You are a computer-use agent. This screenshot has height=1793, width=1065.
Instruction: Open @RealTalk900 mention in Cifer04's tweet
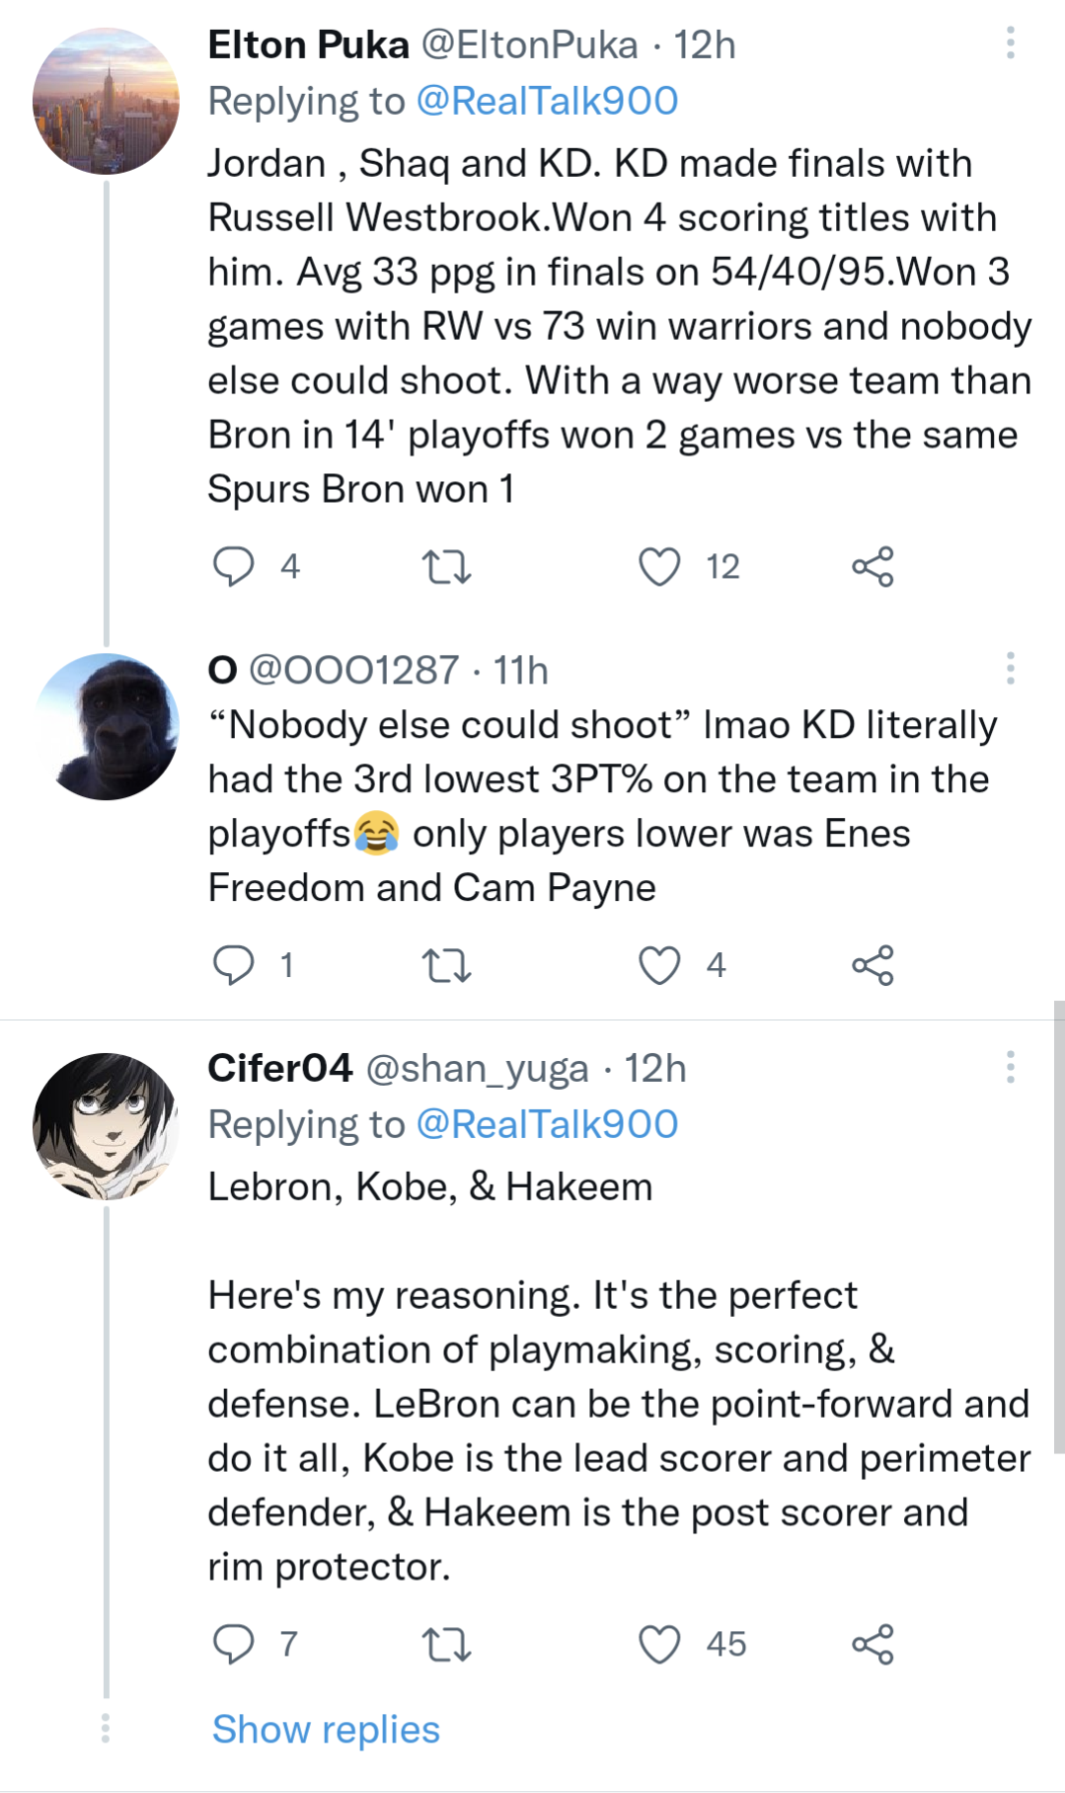coord(547,1124)
